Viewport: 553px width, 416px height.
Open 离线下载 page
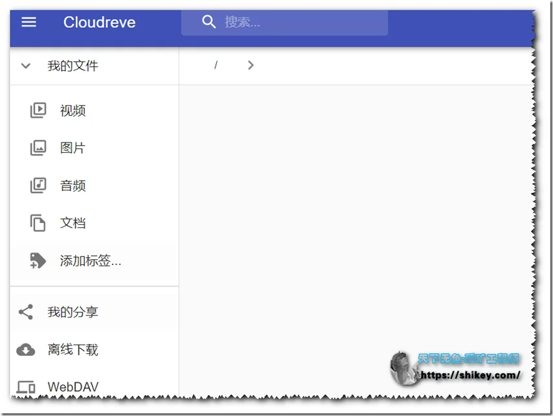(73, 350)
